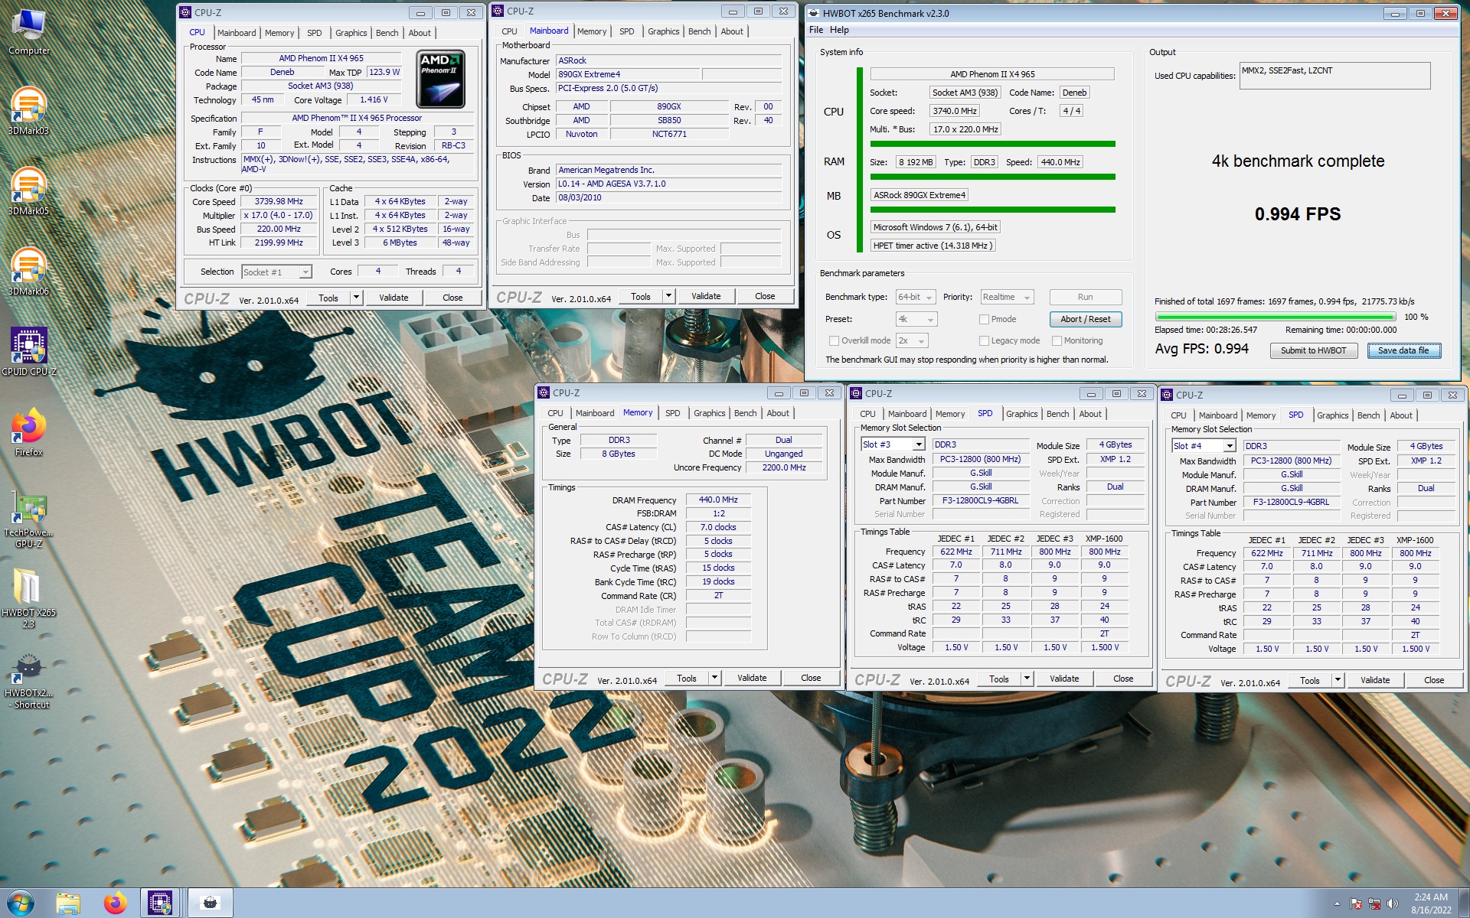1470x918 pixels.
Task: Click Save data file button
Action: (x=1404, y=350)
